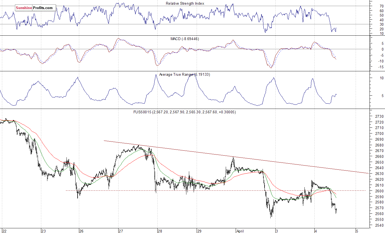Click MACD axis label -10
Image resolution: width=385 pixels, height=233 pixels.
(381, 61)
